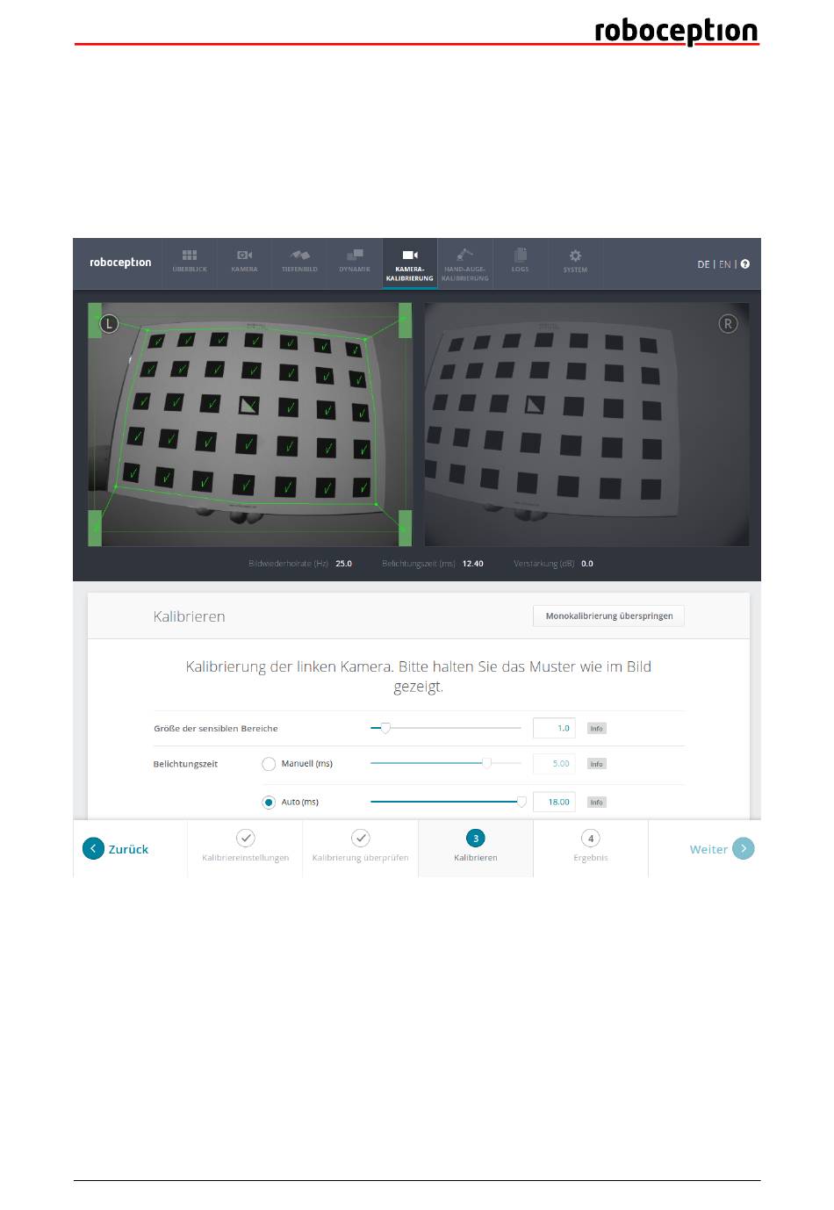Open Info for Auto exposure setting
Screen dimensions: 834x1210
[x=597, y=803]
